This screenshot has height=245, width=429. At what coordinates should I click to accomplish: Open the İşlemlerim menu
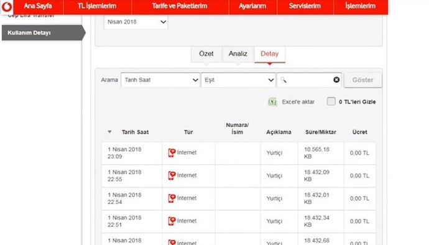(x=360, y=6)
